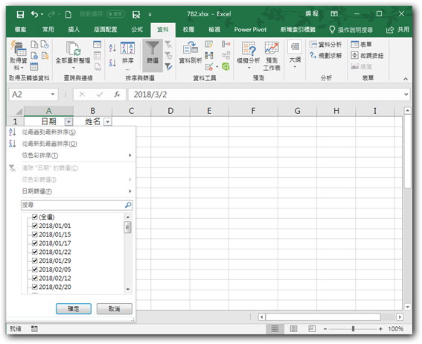Switch to the Formulas (公式) tab
The width and height of the screenshot is (422, 344).
137,29
